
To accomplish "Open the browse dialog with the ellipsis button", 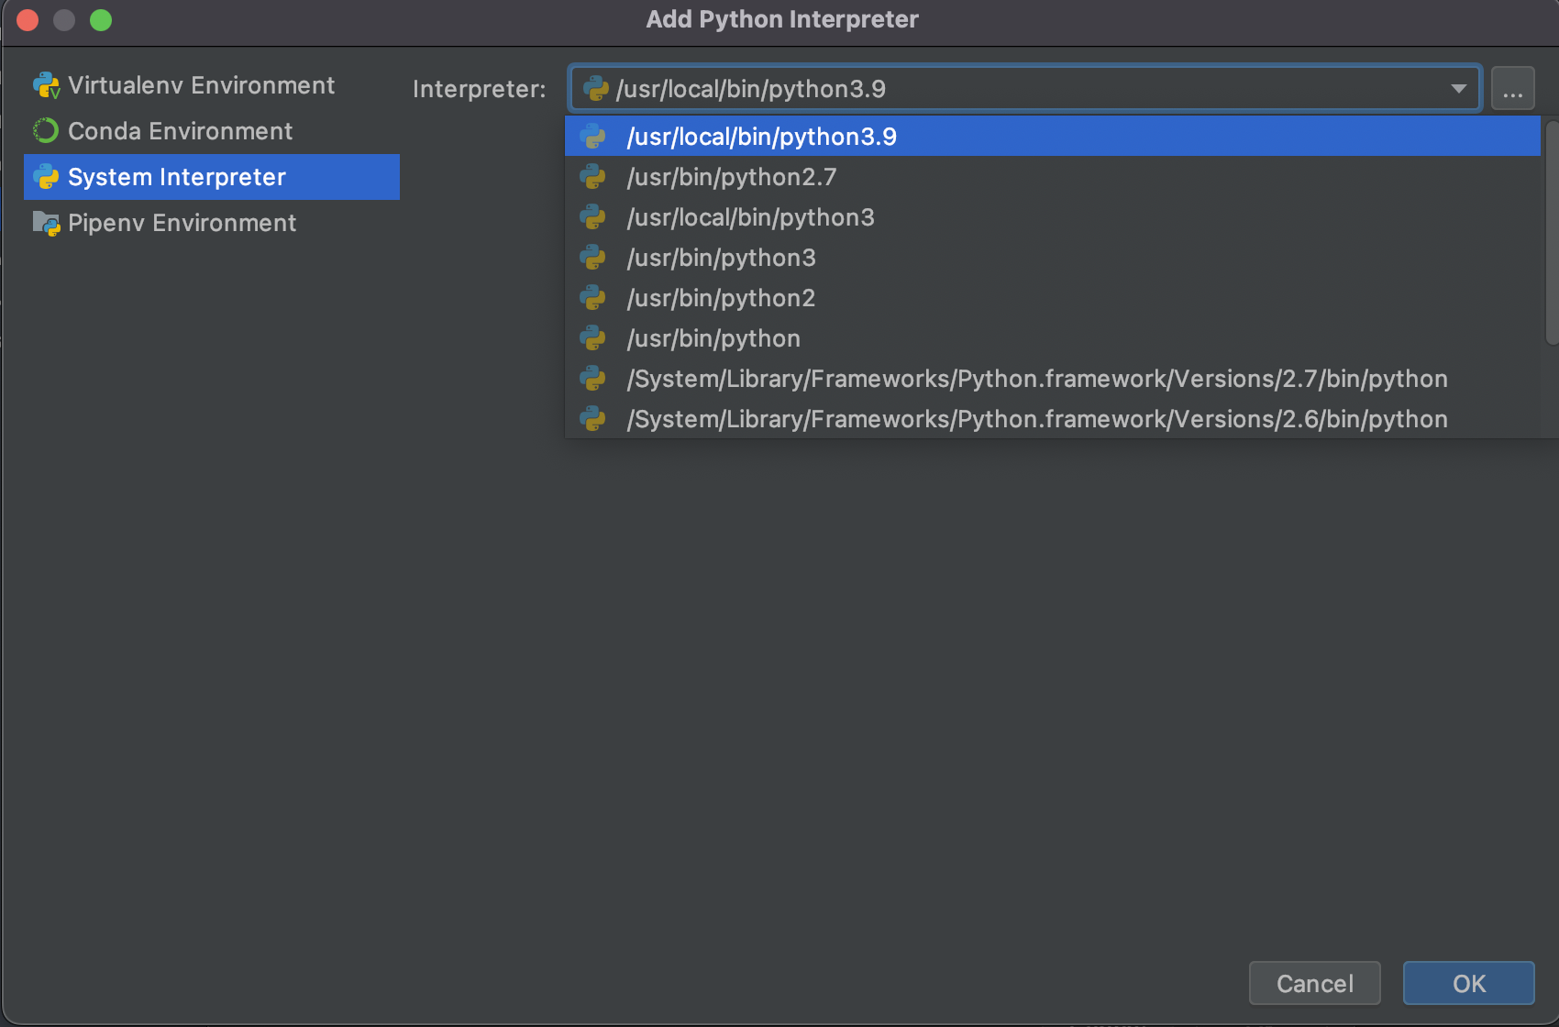I will tap(1513, 88).
